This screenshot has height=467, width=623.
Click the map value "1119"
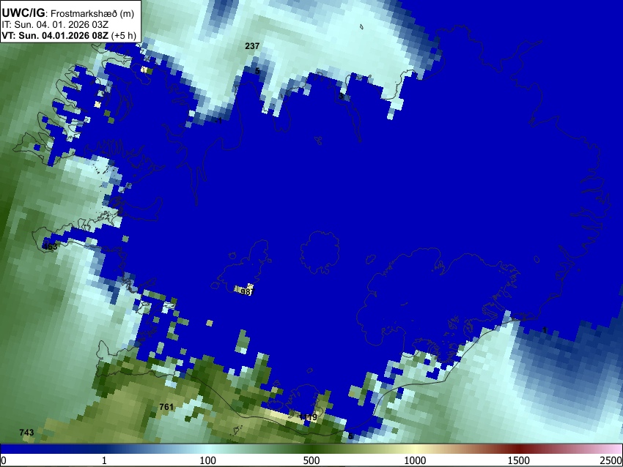coord(308,417)
